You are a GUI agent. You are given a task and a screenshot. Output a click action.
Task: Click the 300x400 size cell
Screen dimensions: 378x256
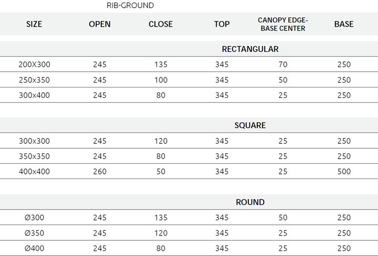pos(34,95)
